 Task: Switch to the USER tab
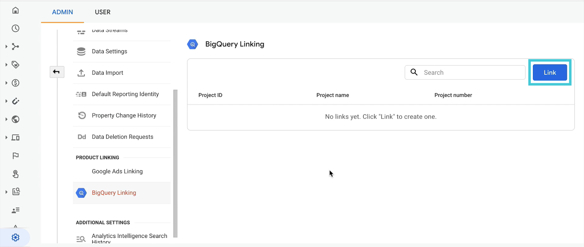pyautogui.click(x=103, y=12)
